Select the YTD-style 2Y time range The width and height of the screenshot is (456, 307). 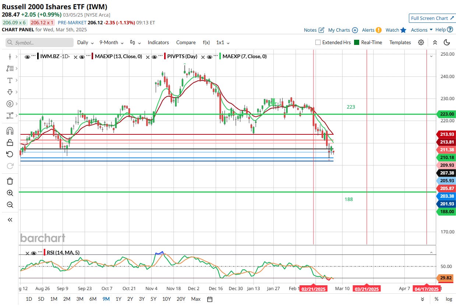130,299
